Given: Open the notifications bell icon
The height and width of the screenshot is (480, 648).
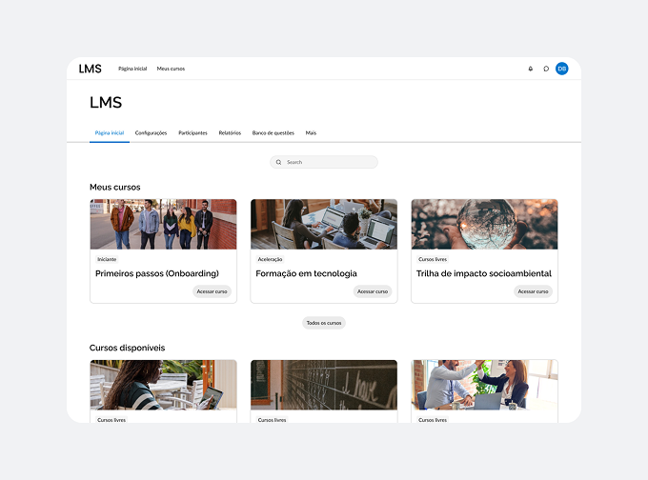Looking at the screenshot, I should (531, 69).
